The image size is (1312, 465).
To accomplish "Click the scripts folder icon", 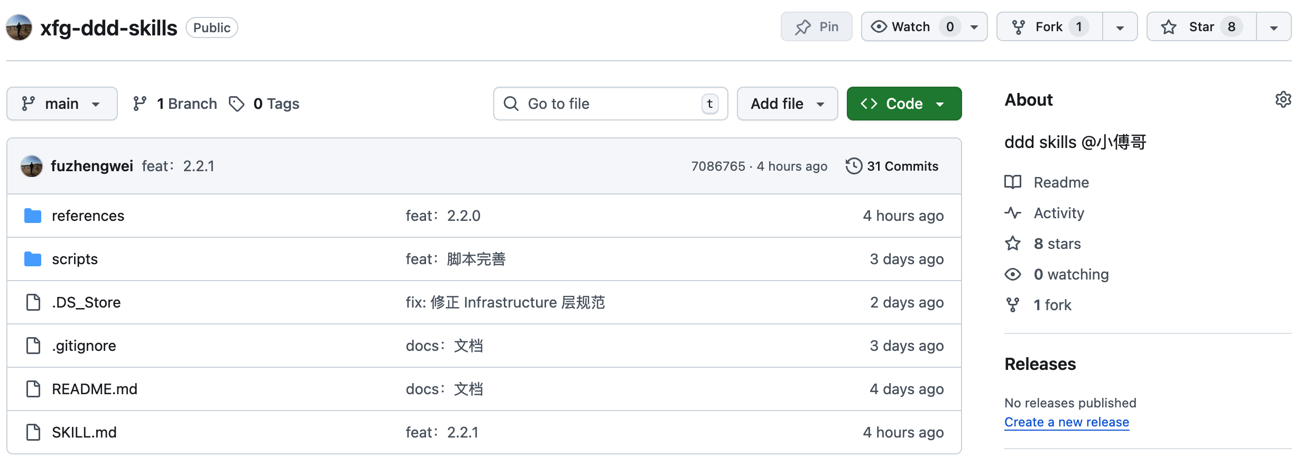I will coord(33,259).
